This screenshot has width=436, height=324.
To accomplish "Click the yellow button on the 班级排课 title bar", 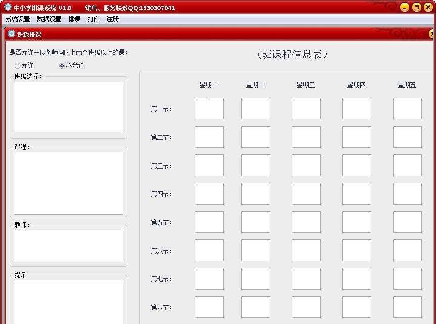I will tap(432, 34).
